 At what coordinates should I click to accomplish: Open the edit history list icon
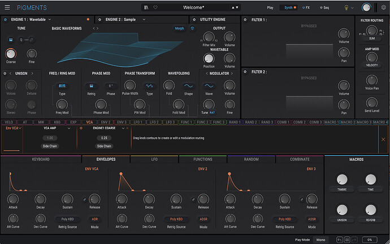pos(347,240)
